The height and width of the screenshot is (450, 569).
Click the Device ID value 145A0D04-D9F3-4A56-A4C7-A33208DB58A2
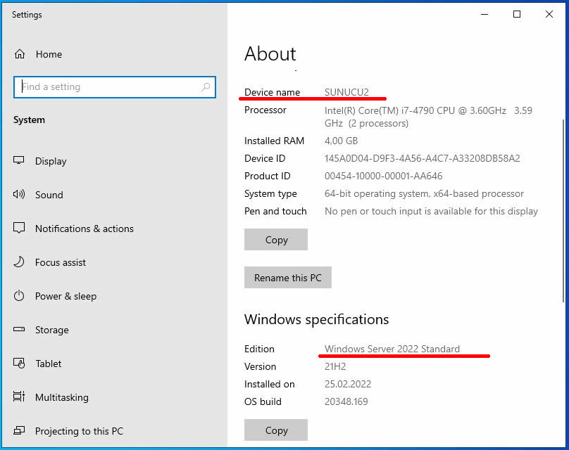point(422,158)
